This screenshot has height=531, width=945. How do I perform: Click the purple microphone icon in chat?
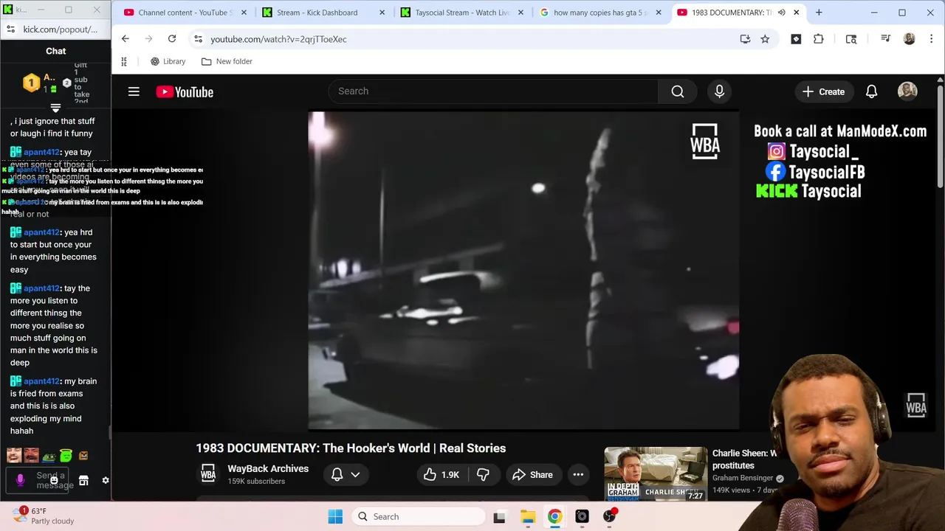tap(20, 479)
